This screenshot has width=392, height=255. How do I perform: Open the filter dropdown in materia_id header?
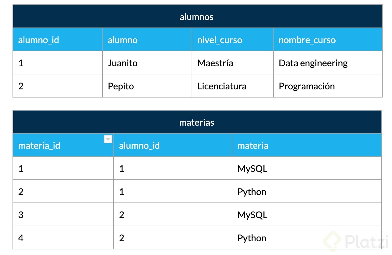coord(108,139)
